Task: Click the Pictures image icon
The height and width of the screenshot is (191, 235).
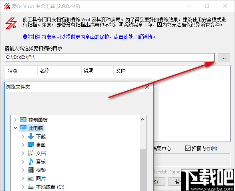Action: click(31, 178)
